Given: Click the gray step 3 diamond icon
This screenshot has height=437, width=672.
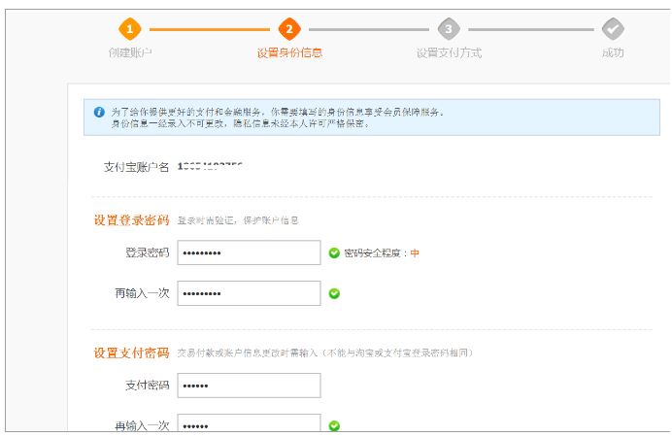Looking at the screenshot, I should click(x=448, y=29).
